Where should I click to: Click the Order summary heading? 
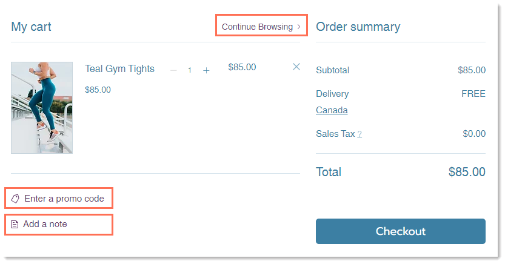point(358,27)
